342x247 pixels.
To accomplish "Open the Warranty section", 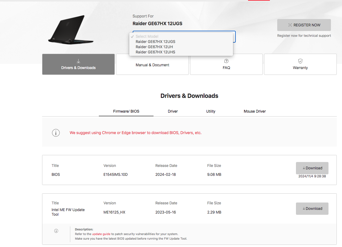I will coord(300,64).
